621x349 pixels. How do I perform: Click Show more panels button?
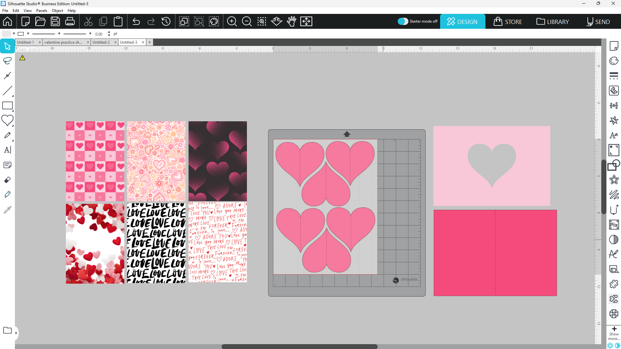coord(614,333)
